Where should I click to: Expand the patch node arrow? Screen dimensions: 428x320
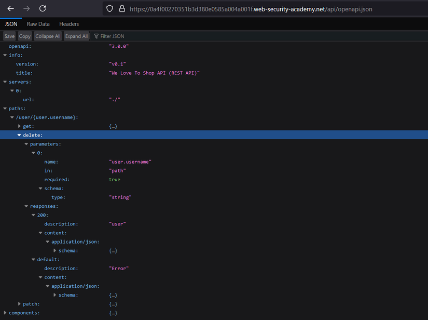(x=19, y=304)
